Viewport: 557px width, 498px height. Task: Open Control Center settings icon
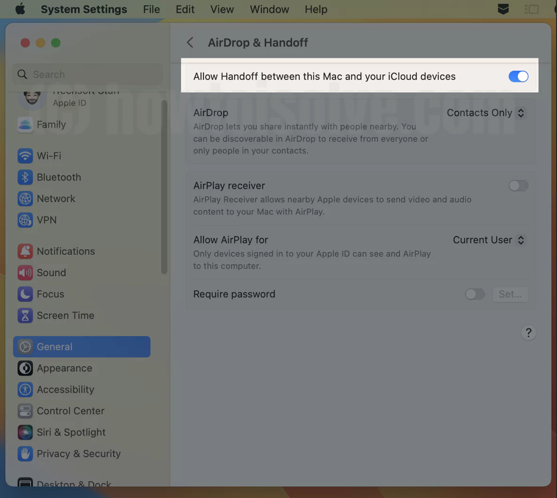point(25,411)
